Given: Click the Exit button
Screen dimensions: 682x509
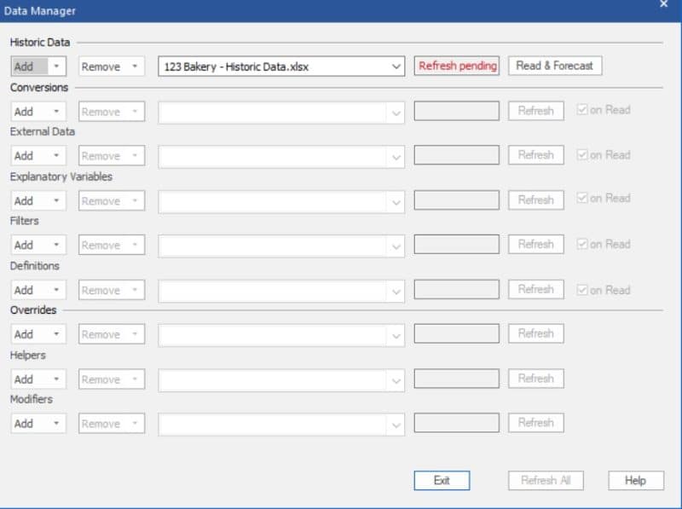Looking at the screenshot, I should pos(442,480).
